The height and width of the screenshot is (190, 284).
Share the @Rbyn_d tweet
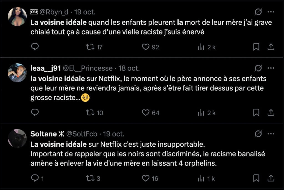pos(271,47)
